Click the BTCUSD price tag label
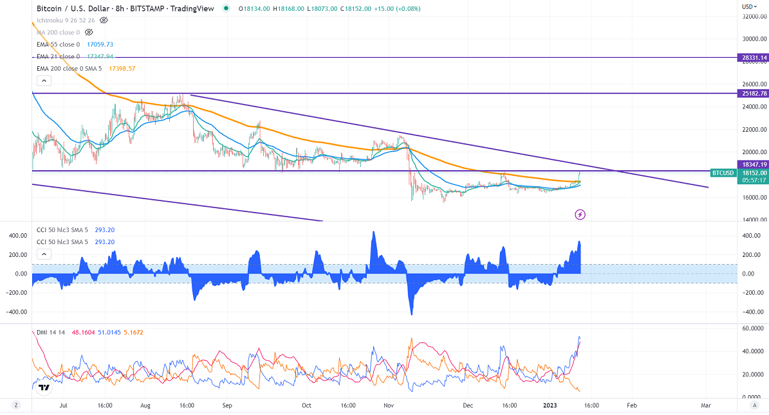769x415 pixels. tap(723, 173)
